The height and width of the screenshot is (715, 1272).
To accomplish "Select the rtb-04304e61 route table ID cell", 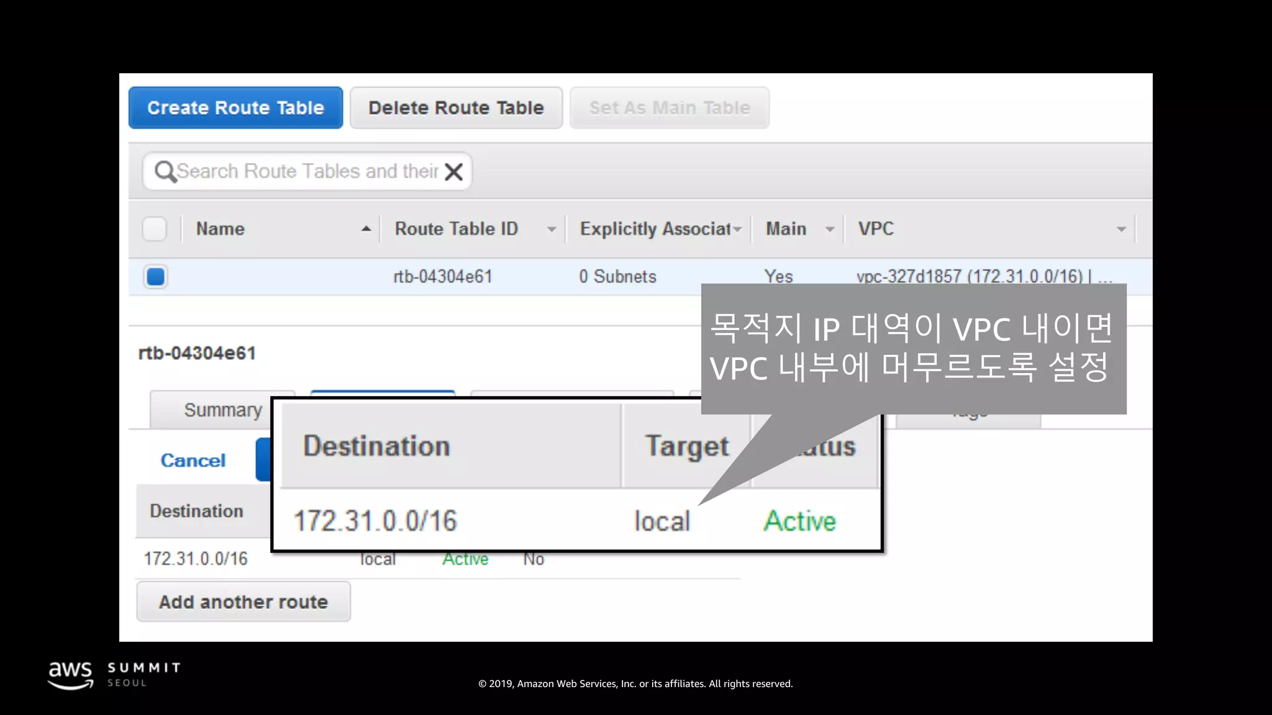I will point(443,277).
